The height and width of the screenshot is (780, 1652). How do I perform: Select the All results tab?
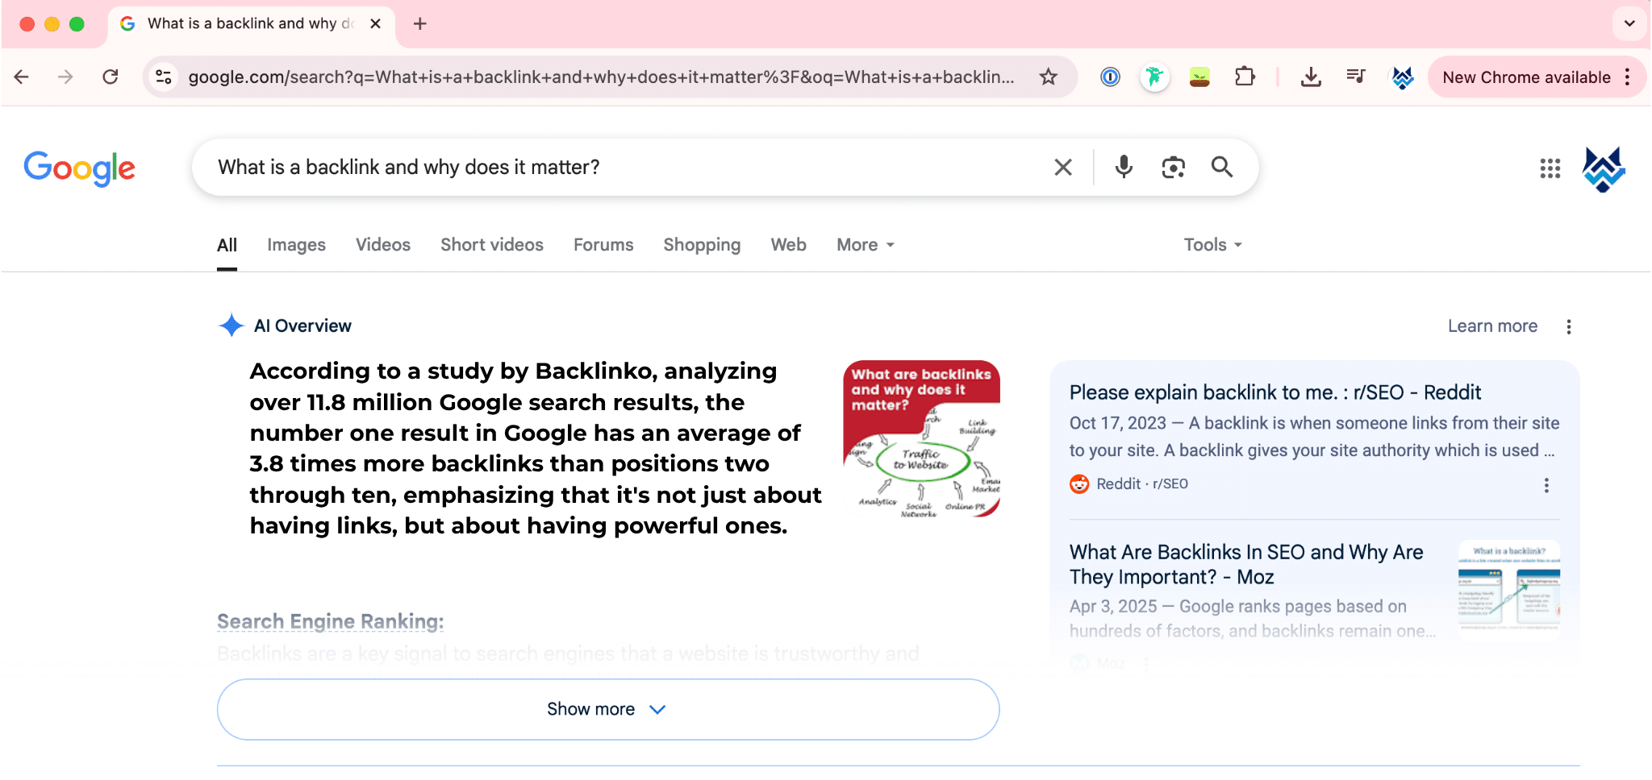tap(227, 245)
